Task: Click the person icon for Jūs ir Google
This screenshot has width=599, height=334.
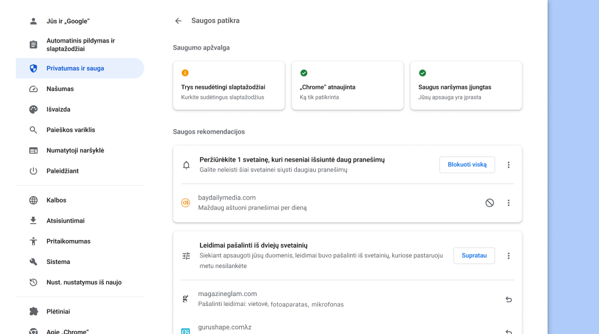Action: point(33,22)
